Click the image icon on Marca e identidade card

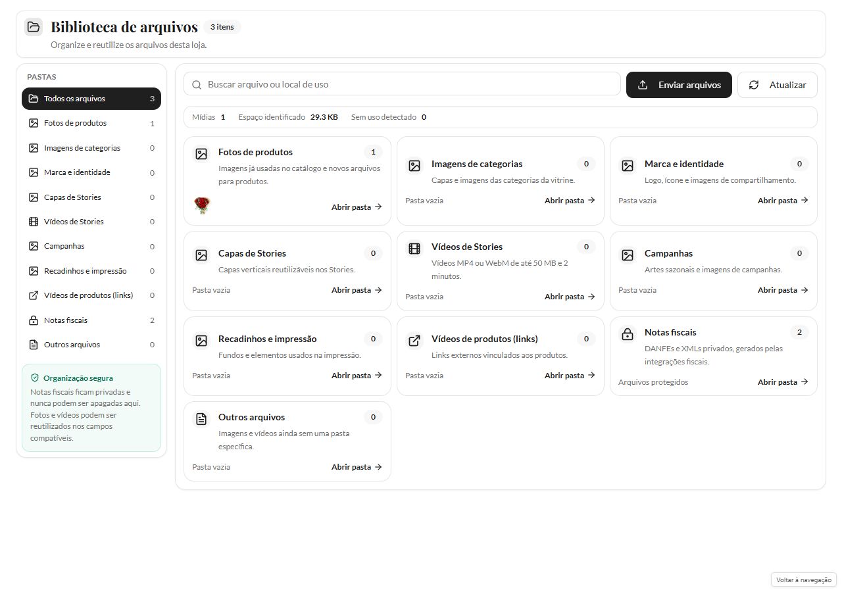(x=628, y=166)
